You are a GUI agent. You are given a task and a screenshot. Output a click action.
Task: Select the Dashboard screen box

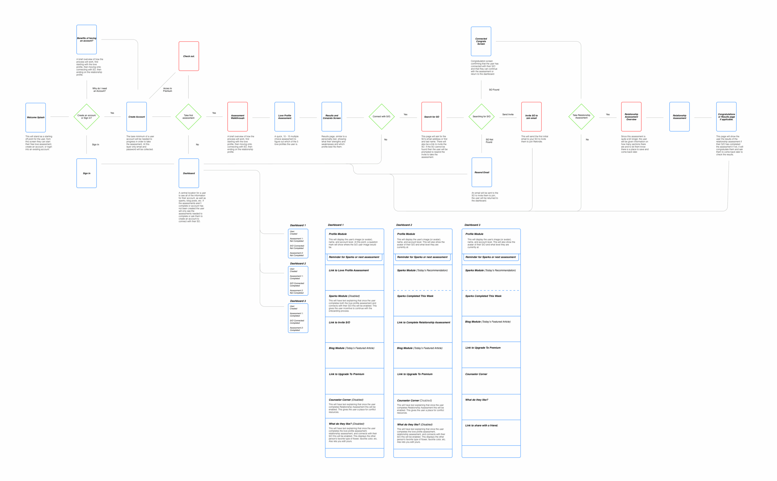188,173
